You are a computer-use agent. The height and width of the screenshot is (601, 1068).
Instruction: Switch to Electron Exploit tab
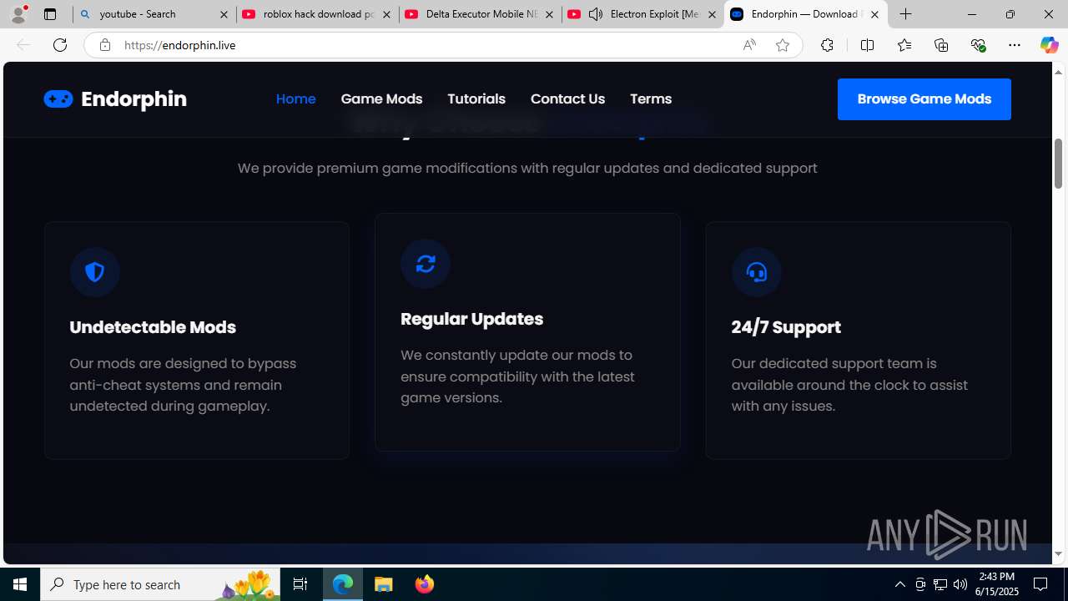pos(642,14)
